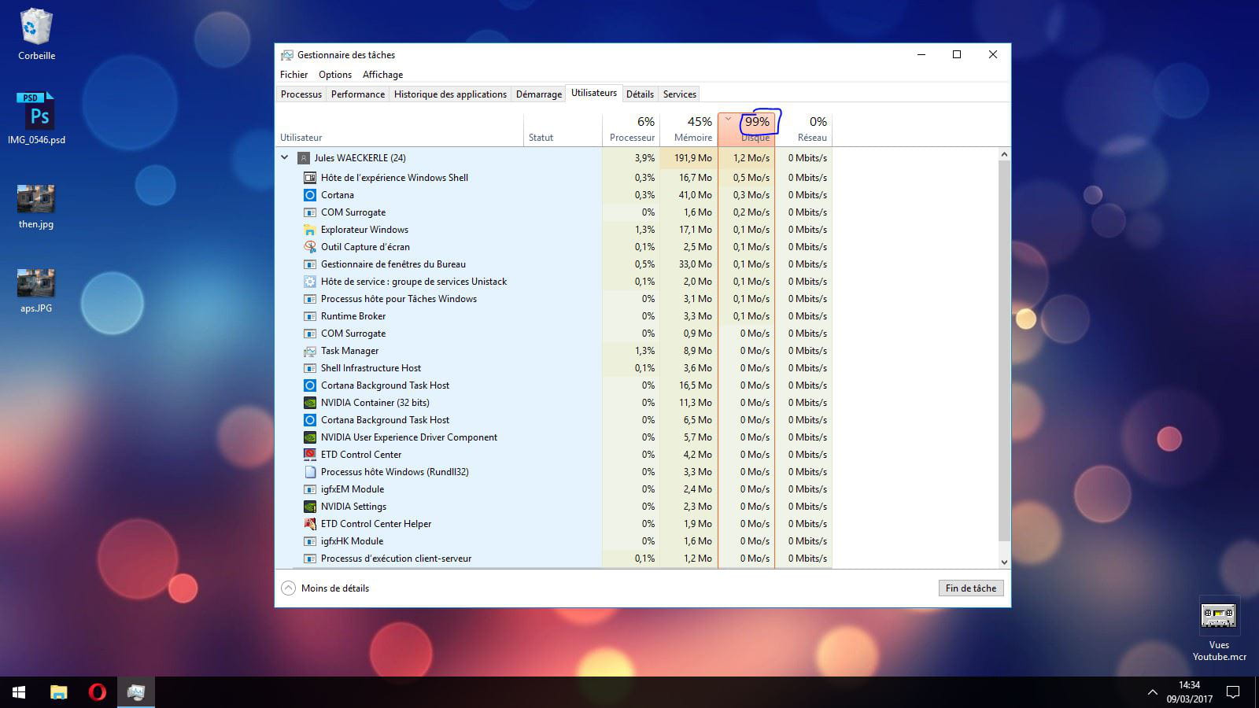The image size is (1259, 708).
Task: Click the Hôte de service gear icon
Action: [310, 282]
